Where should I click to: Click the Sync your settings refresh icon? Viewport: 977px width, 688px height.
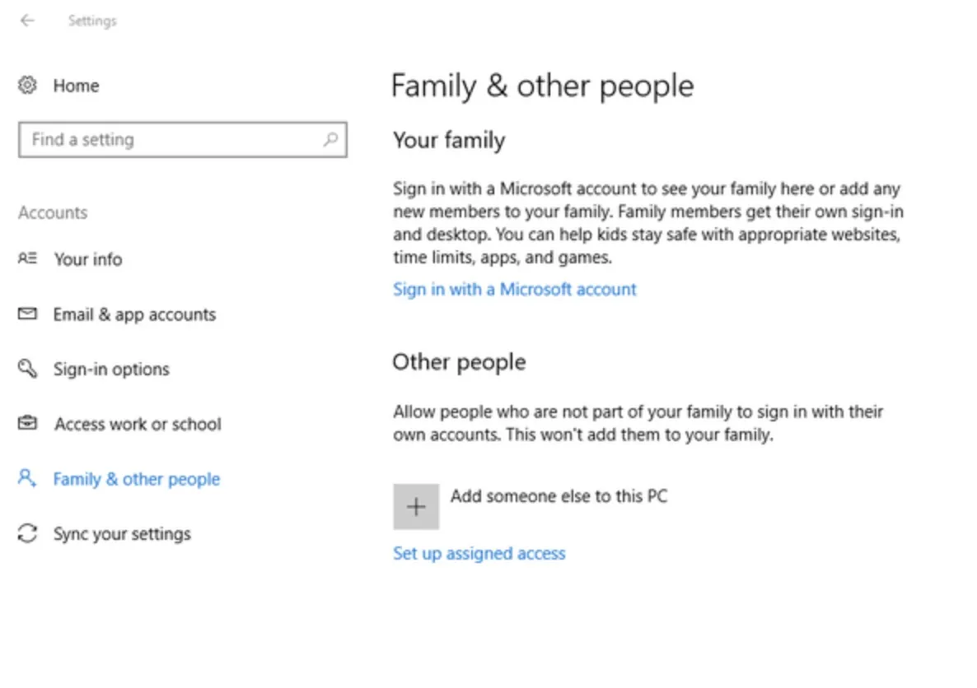[27, 533]
